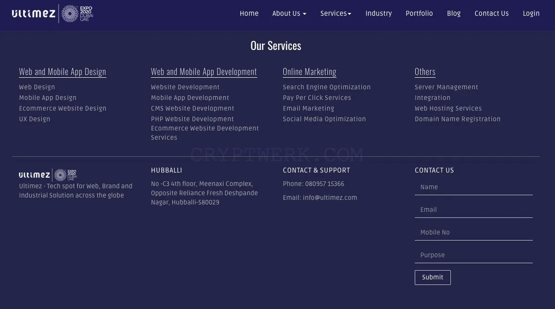Click the info@ultimez.com email address
Screen dimensions: 555x309
[330, 198]
